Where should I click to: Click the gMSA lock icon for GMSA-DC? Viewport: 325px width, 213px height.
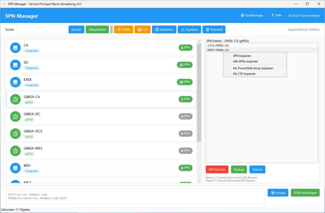tap(15, 116)
